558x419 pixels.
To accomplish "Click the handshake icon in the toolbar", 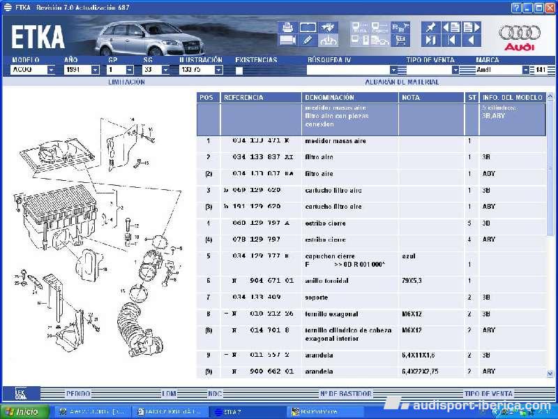I will click(x=328, y=27).
